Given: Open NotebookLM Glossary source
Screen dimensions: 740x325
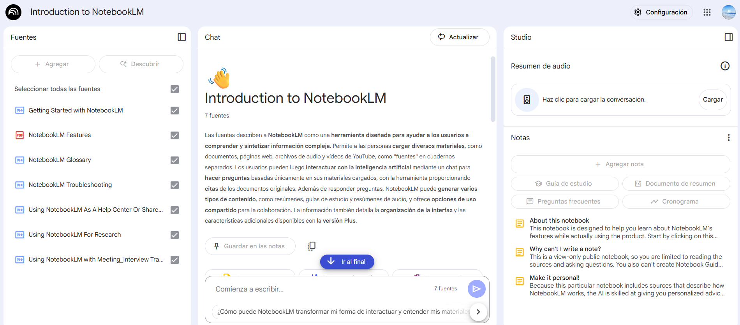Looking at the screenshot, I should point(60,160).
